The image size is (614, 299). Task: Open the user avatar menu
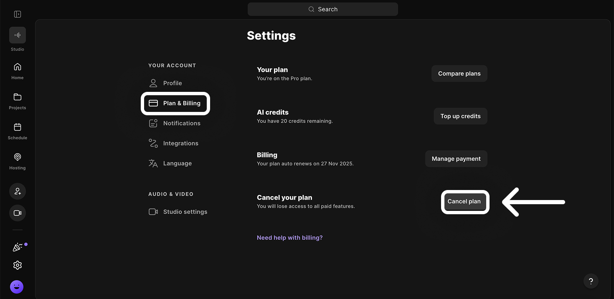pyautogui.click(x=17, y=286)
